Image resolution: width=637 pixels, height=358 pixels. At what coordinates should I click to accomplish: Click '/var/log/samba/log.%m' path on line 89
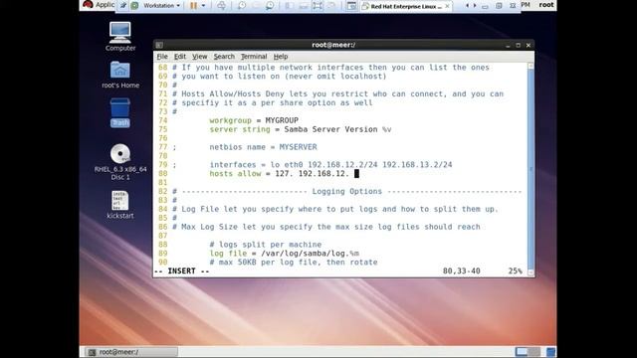310,254
